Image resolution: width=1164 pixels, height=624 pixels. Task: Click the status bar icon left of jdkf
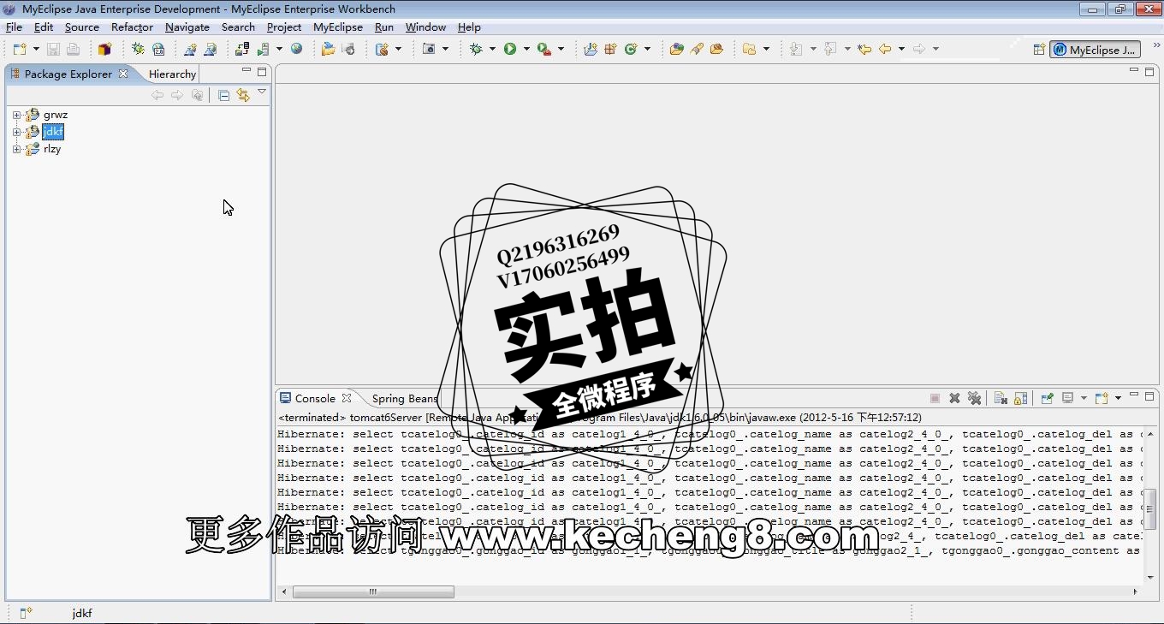click(x=26, y=613)
